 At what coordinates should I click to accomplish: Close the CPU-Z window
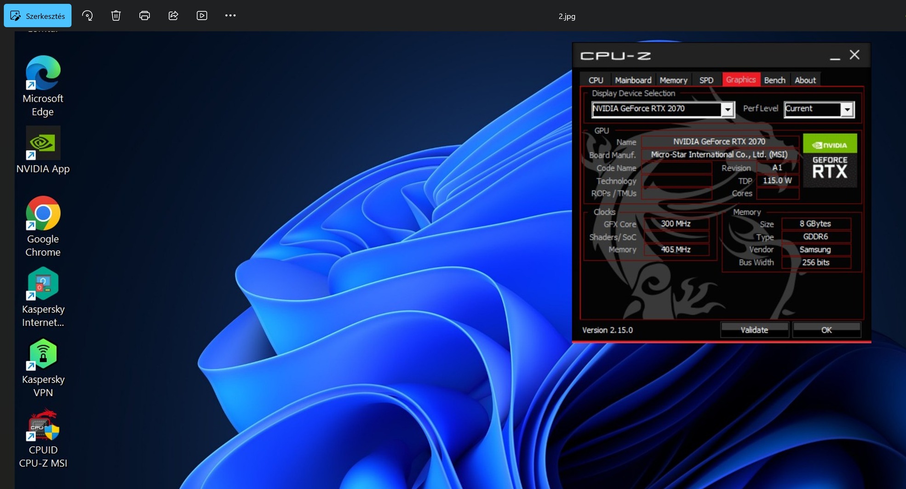coord(854,55)
